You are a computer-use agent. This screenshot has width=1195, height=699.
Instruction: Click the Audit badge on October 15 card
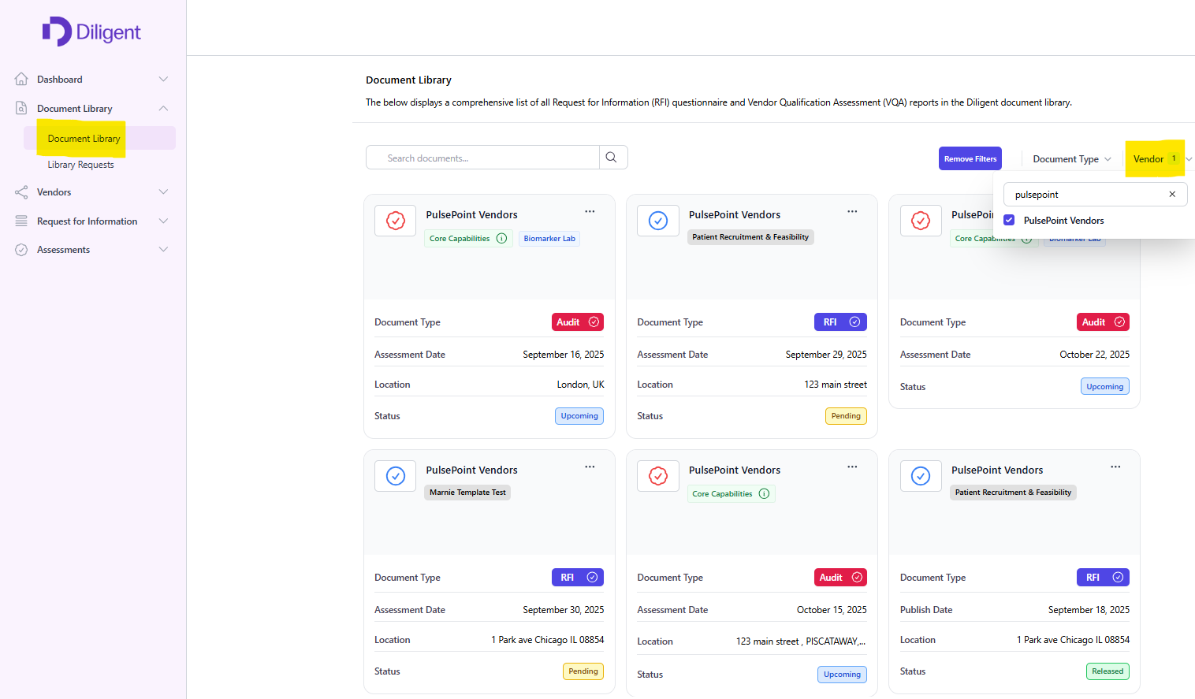pyautogui.click(x=840, y=577)
